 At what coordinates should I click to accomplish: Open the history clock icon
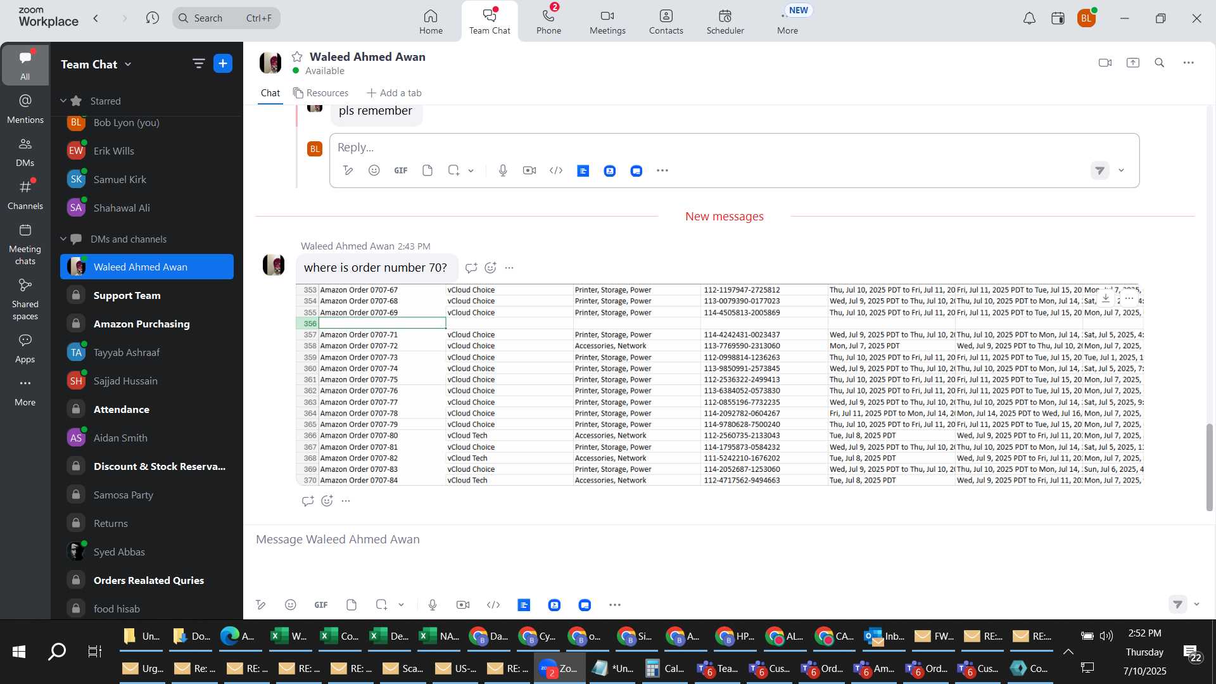[x=152, y=18]
